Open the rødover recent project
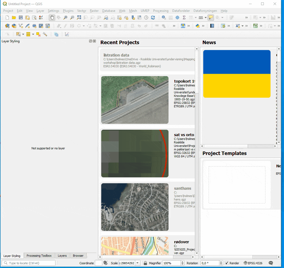The width and height of the screenshot is (284, 268). (148, 246)
